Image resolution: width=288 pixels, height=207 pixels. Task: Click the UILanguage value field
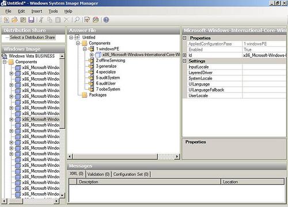coord(264,84)
